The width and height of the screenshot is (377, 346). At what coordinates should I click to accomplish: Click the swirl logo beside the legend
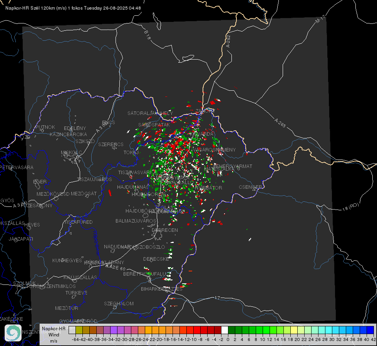coord(13,333)
